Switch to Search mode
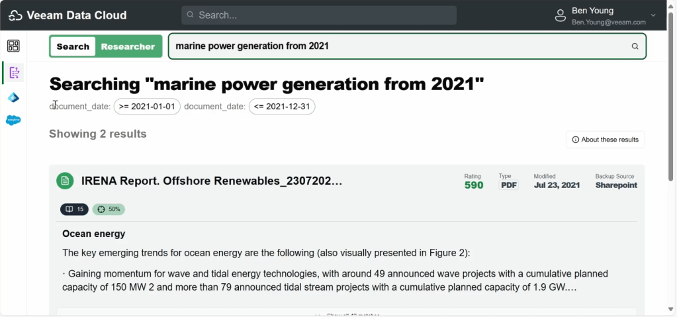 point(73,46)
